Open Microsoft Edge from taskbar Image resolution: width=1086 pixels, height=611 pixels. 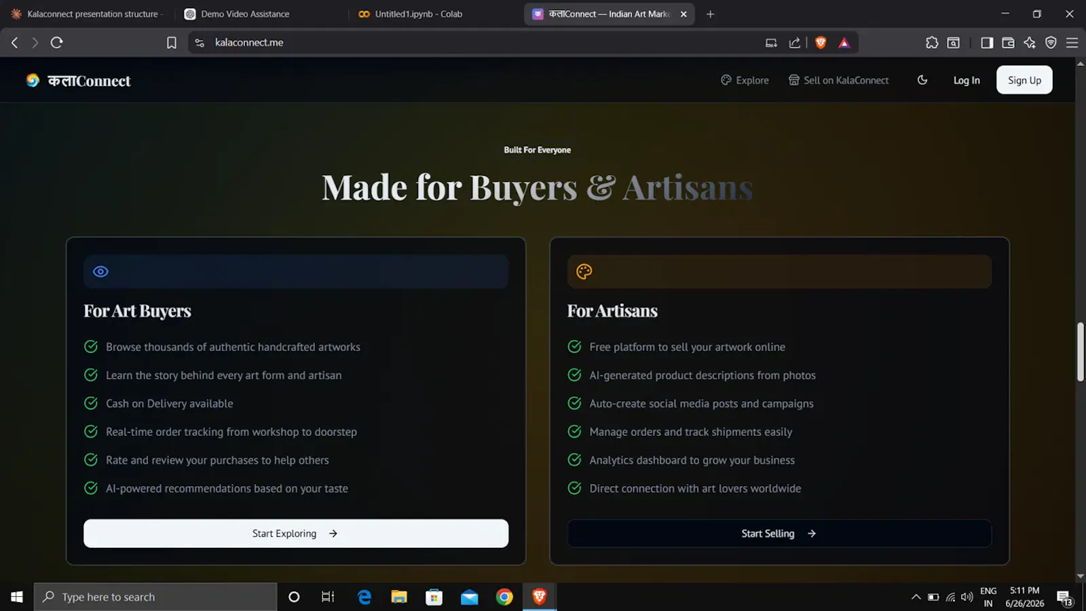coord(364,597)
